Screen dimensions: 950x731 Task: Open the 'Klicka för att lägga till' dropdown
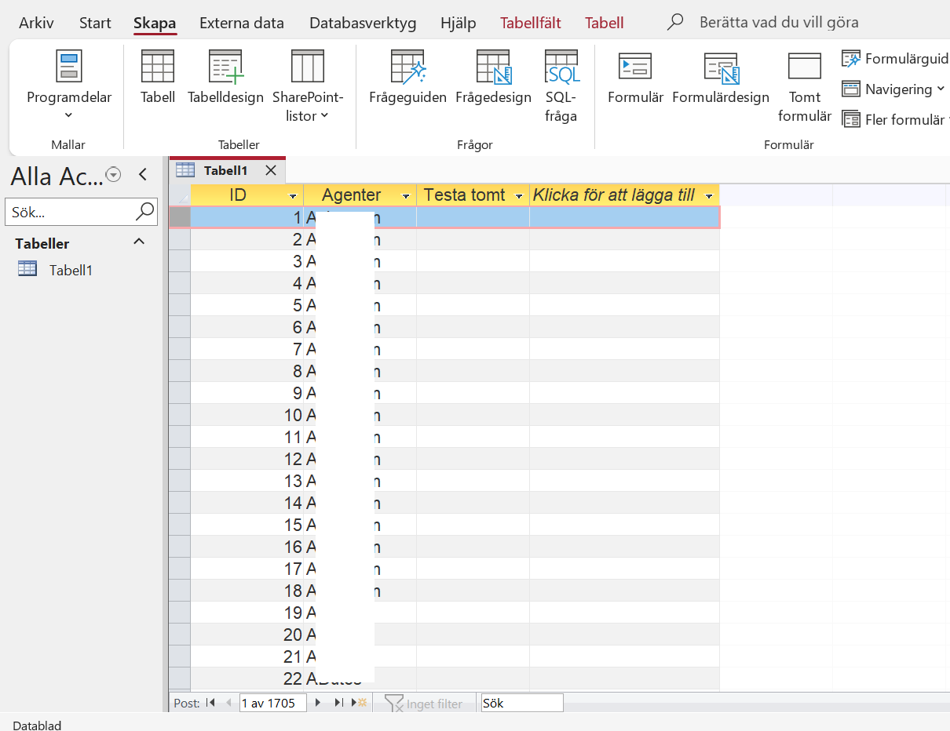[710, 196]
